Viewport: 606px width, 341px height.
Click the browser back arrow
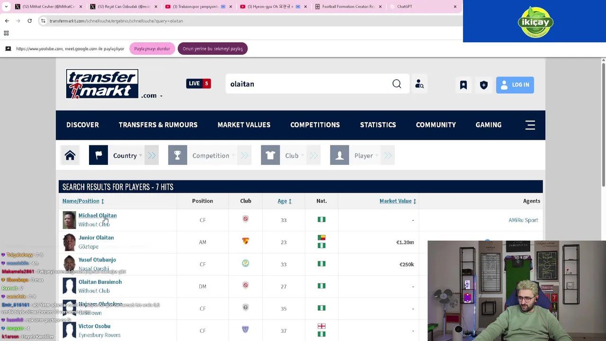(7, 21)
